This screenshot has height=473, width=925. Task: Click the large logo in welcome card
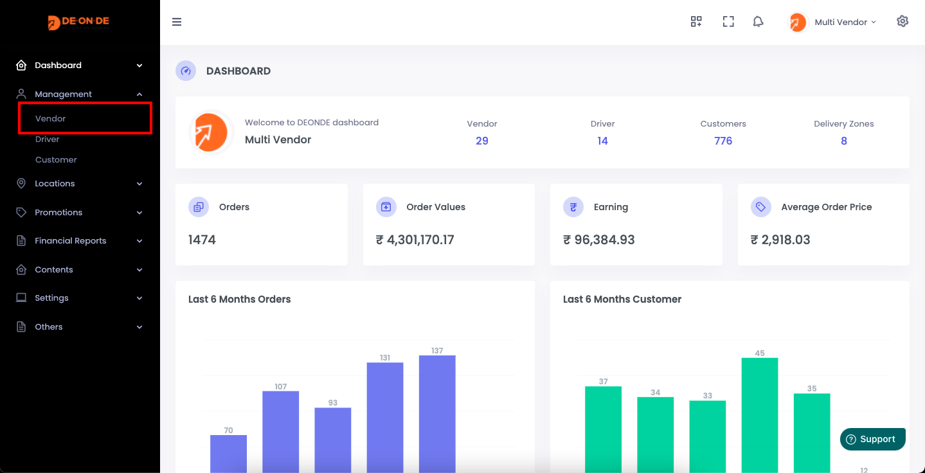pyautogui.click(x=211, y=132)
